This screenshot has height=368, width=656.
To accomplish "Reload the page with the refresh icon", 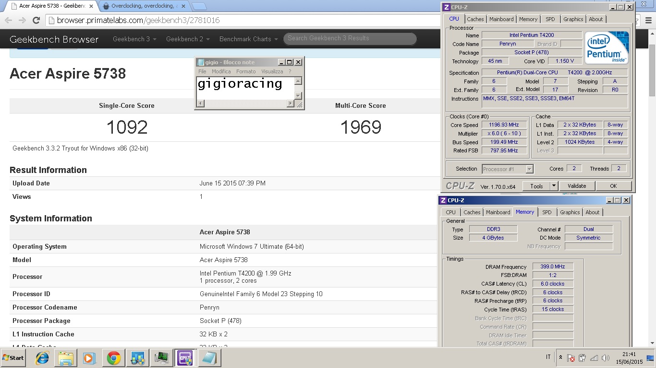I will (x=36, y=20).
